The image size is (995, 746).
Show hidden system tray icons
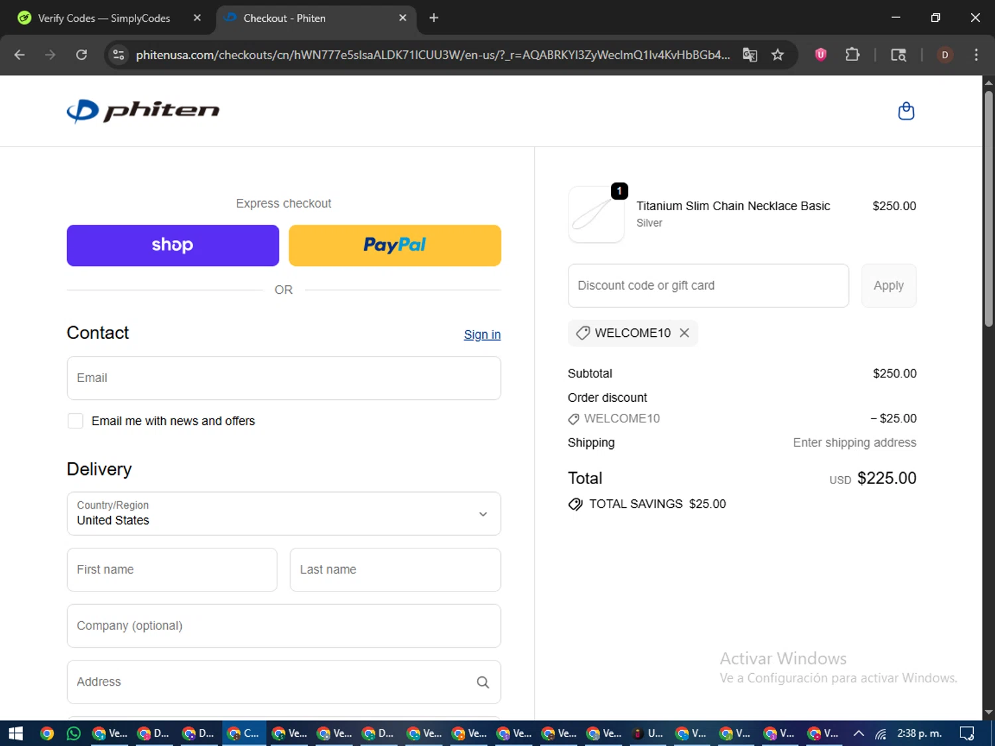point(858,733)
